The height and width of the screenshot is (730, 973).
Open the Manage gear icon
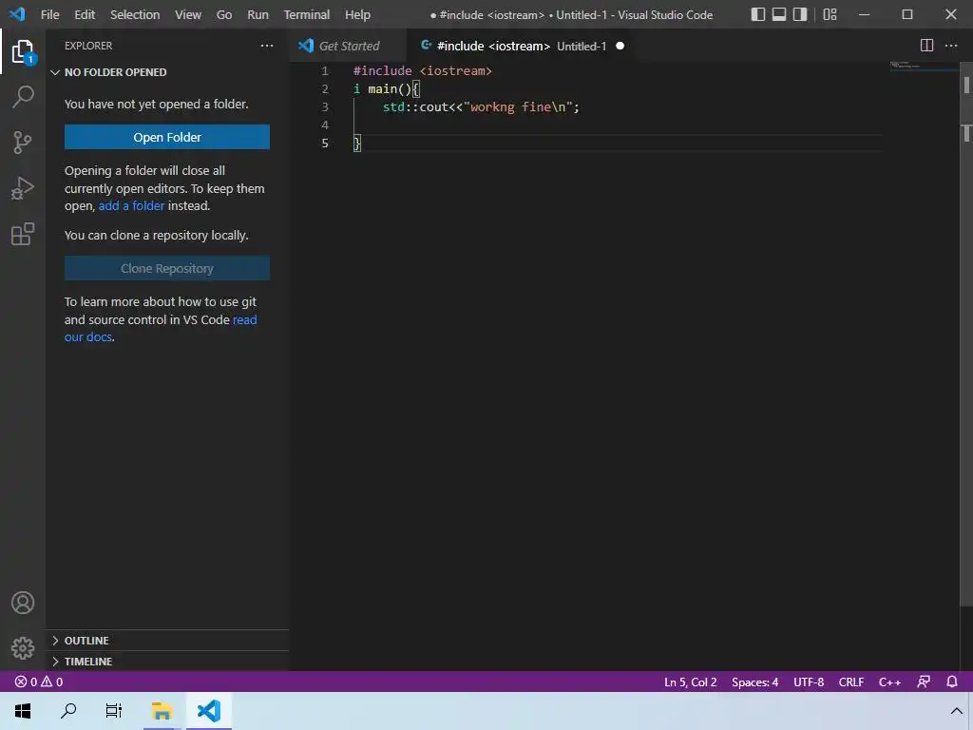[x=23, y=648]
